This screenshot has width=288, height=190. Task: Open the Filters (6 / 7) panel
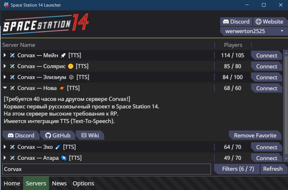pos(238,169)
